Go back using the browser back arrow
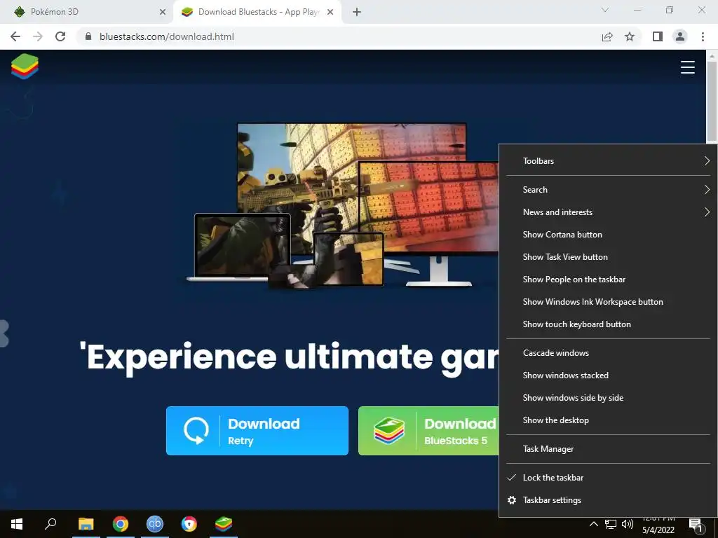 pos(15,36)
